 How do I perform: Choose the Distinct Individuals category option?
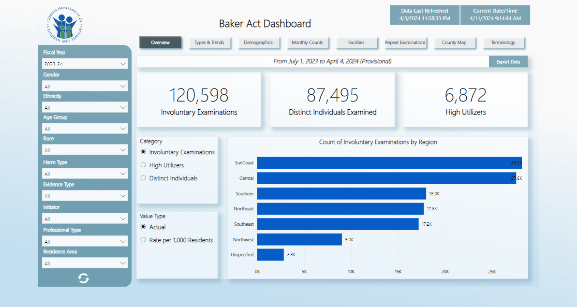[143, 178]
